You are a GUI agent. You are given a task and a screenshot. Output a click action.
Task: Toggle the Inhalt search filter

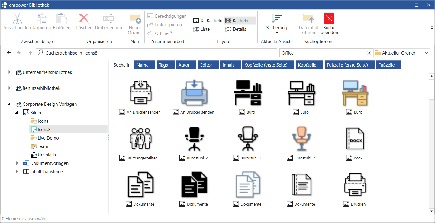tap(230, 65)
